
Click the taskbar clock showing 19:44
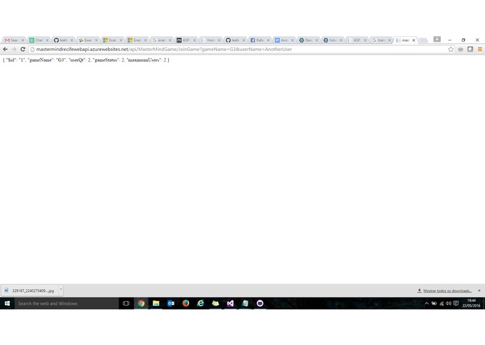point(471,303)
